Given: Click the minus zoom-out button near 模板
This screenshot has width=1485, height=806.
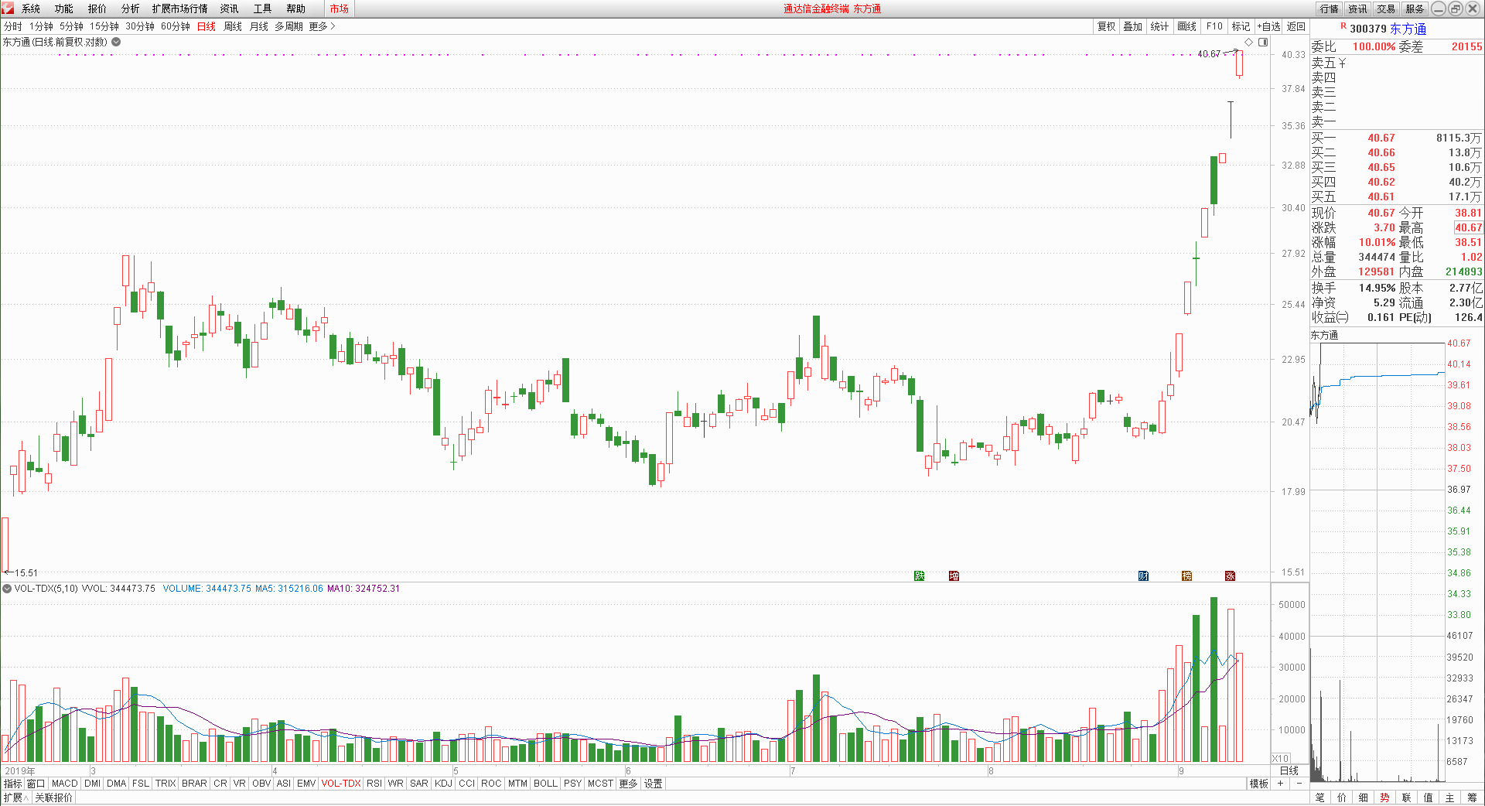Looking at the screenshot, I should (1299, 784).
